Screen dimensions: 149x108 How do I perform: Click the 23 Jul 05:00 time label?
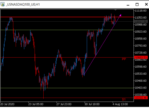click(36, 104)
